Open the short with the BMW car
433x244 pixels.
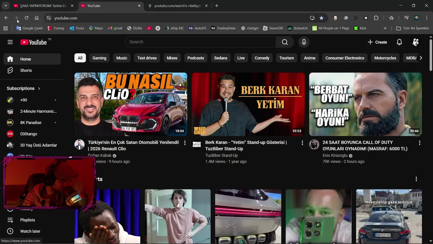click(x=389, y=217)
